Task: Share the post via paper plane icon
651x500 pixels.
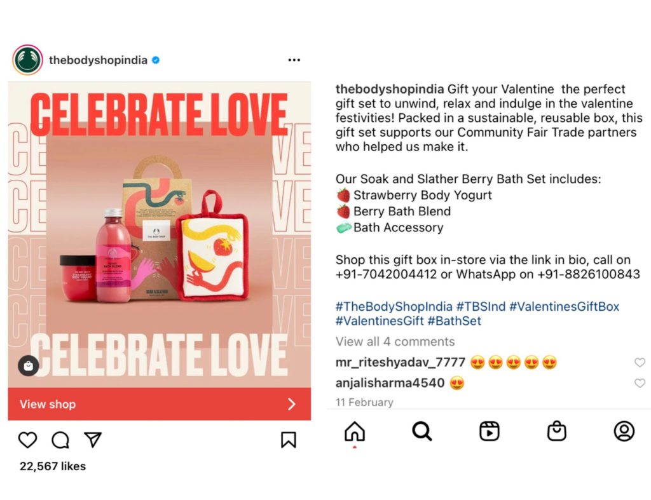Action: click(x=93, y=440)
